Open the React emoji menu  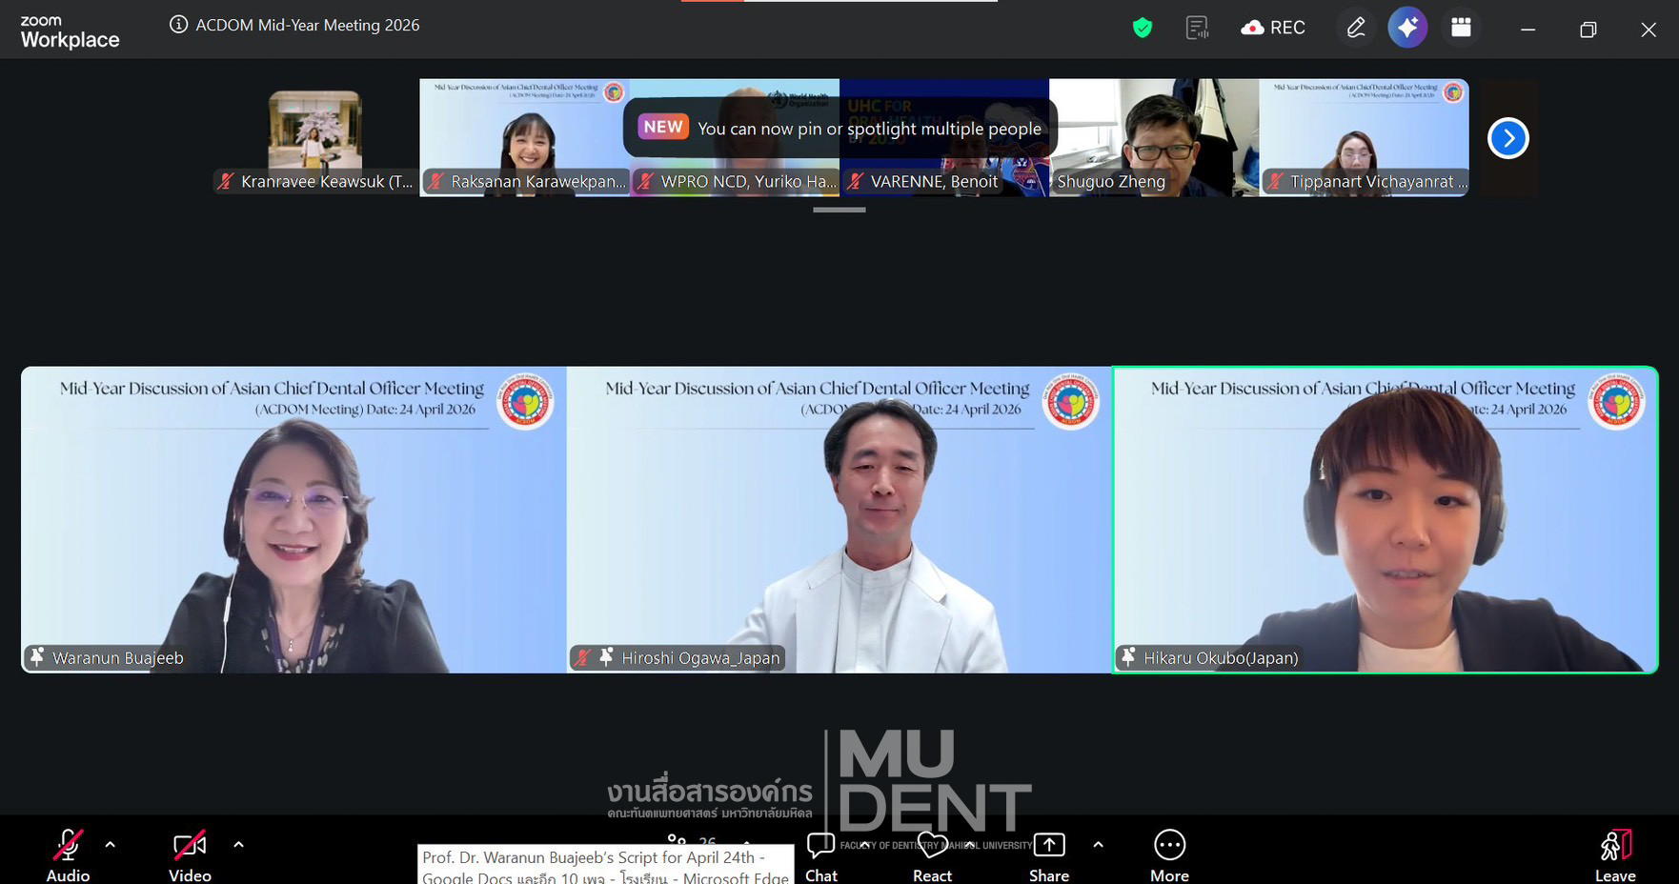point(932,854)
